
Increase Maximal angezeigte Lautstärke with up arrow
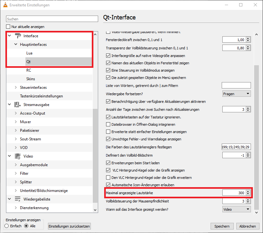(x=248, y=191)
